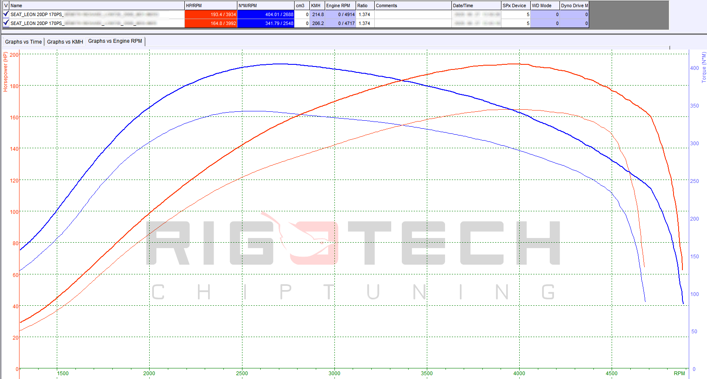This screenshot has height=379, width=707.
Task: Click the V column header
Action: click(6, 6)
